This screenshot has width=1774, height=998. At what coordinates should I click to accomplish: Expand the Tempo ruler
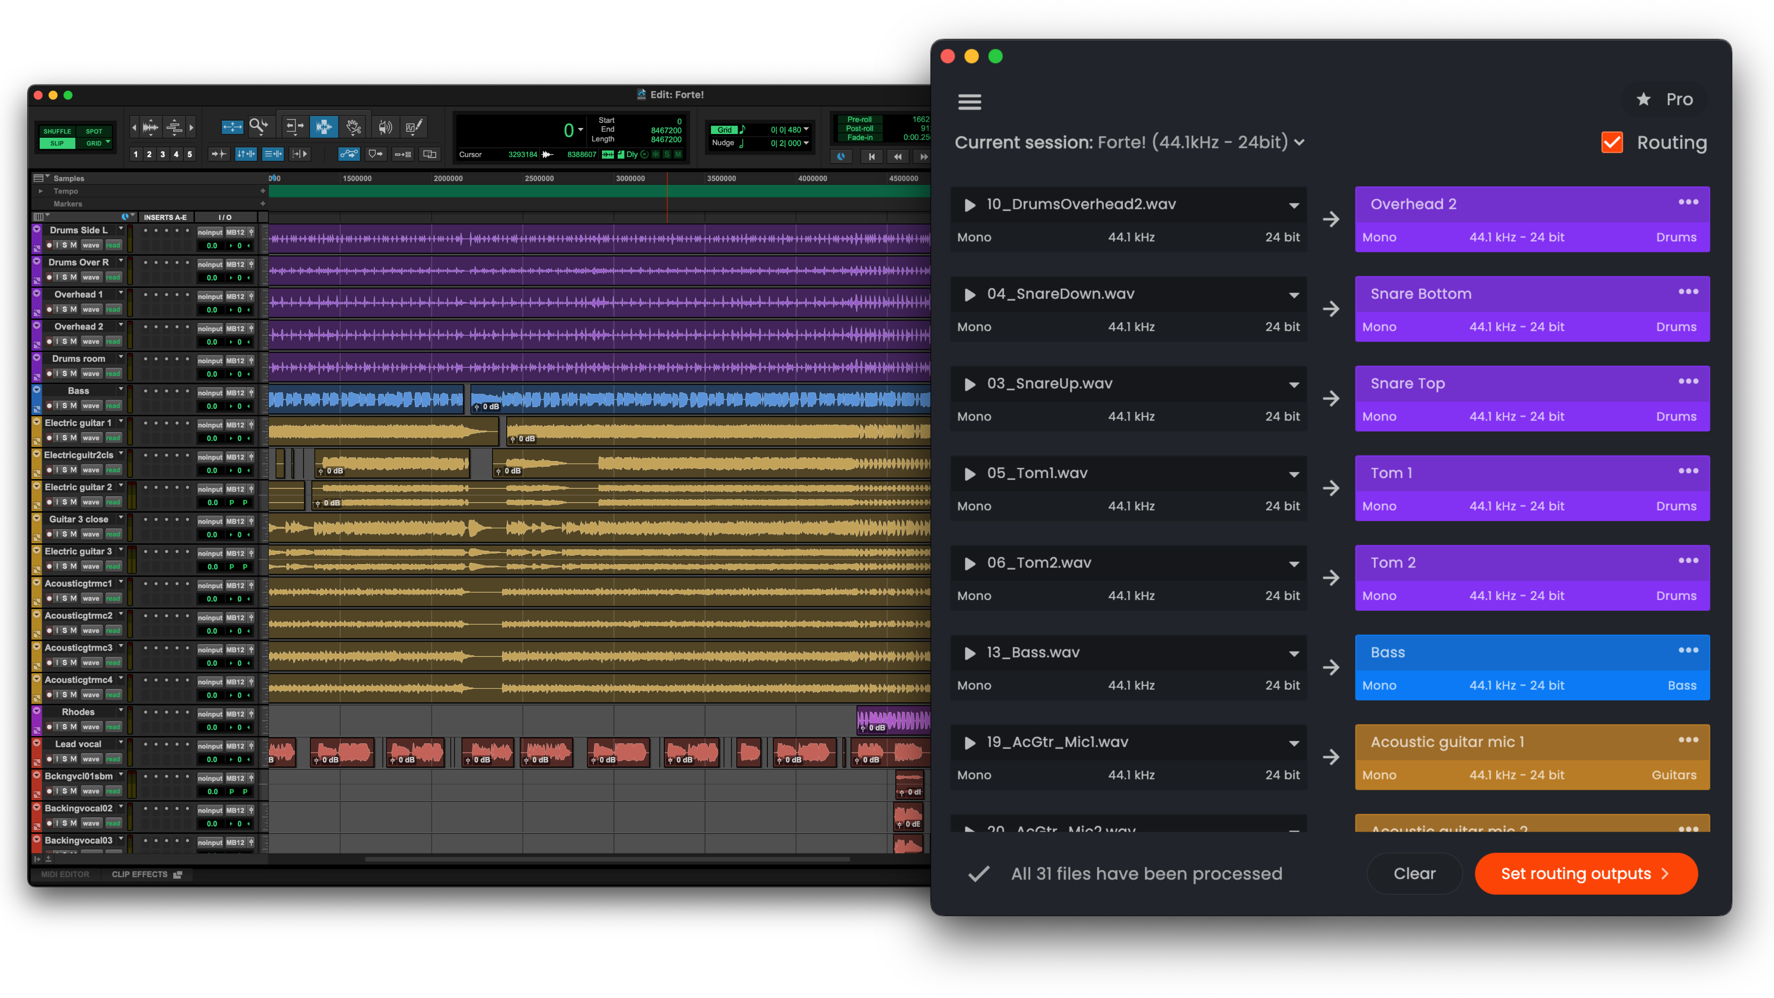coord(41,191)
